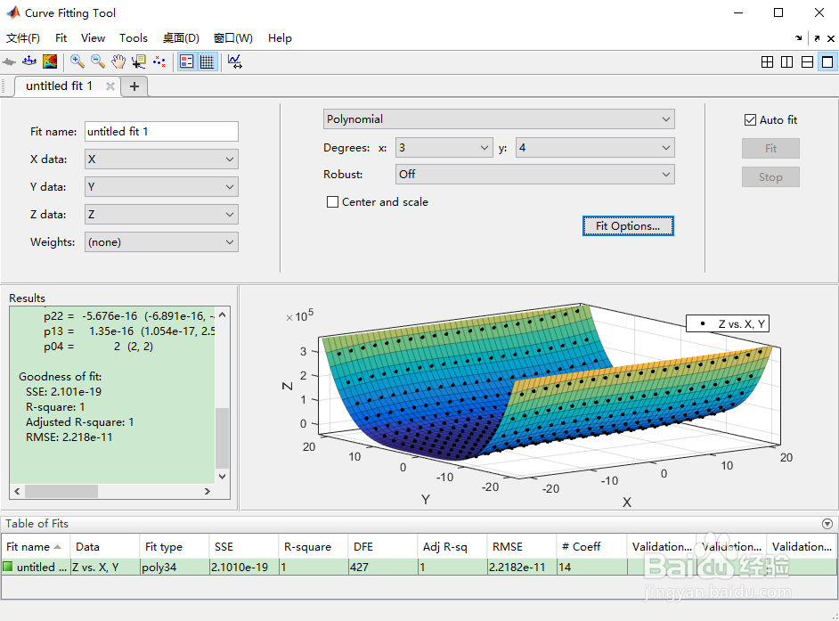The height and width of the screenshot is (621, 839).
Task: Open the Help menu
Action: point(280,38)
